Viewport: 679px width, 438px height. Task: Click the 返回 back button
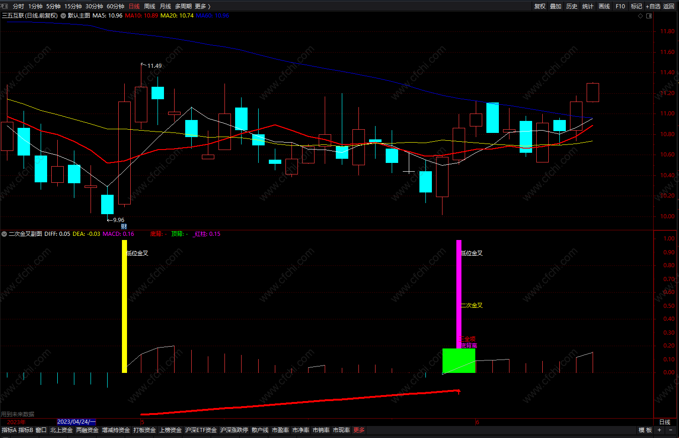point(669,6)
